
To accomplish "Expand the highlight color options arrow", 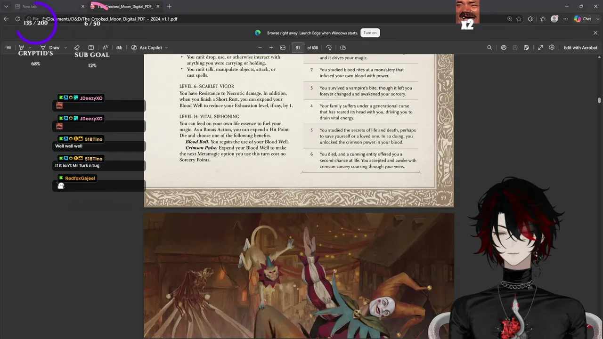I will (x=30, y=48).
